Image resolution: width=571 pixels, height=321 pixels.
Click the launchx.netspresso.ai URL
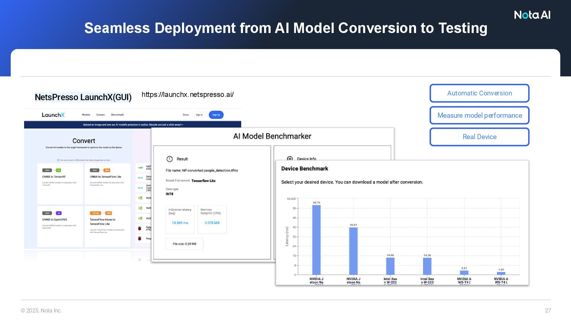(188, 95)
